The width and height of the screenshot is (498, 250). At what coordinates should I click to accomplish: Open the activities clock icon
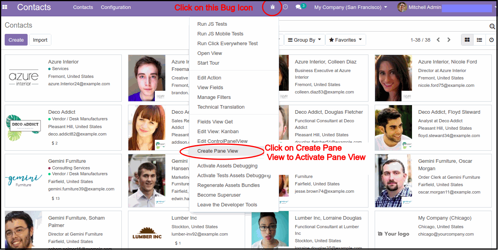[x=285, y=7]
